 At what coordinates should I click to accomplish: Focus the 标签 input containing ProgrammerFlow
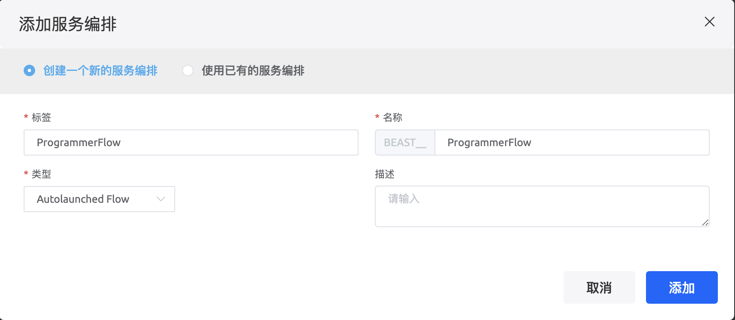[191, 142]
